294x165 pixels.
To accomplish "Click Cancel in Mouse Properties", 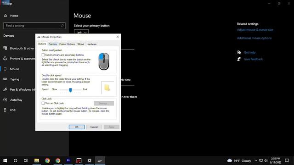I will (x=94, y=127).
